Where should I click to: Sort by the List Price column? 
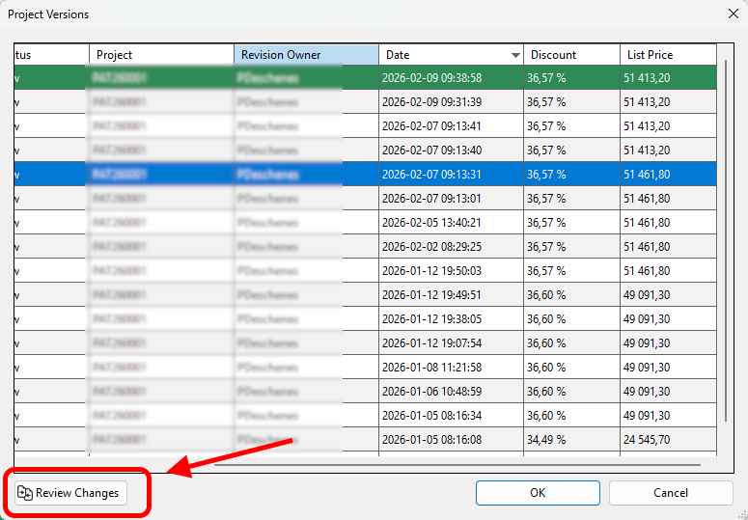666,55
